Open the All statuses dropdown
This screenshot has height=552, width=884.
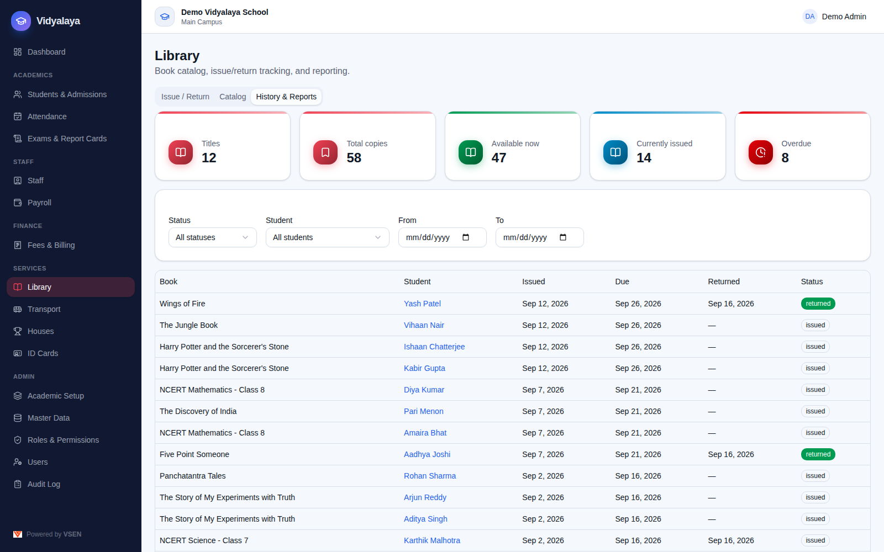(213, 237)
